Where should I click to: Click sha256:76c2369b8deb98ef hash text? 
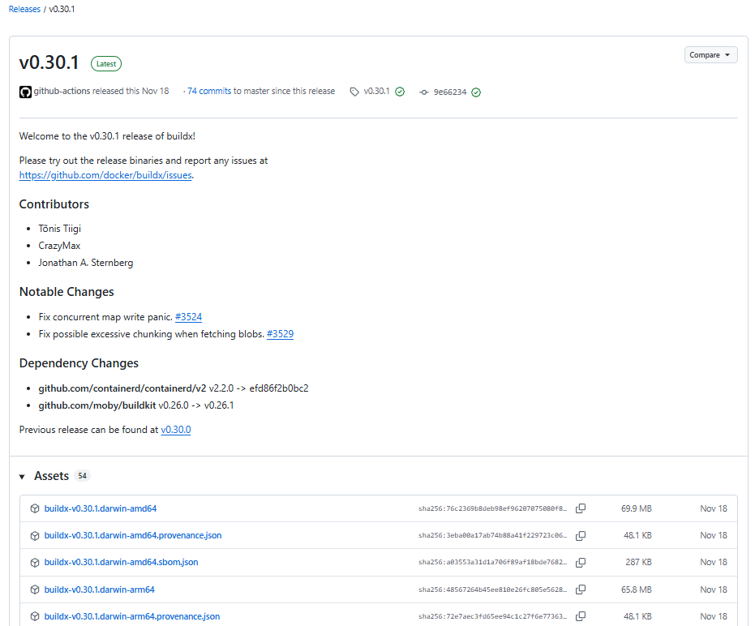pyautogui.click(x=492, y=508)
